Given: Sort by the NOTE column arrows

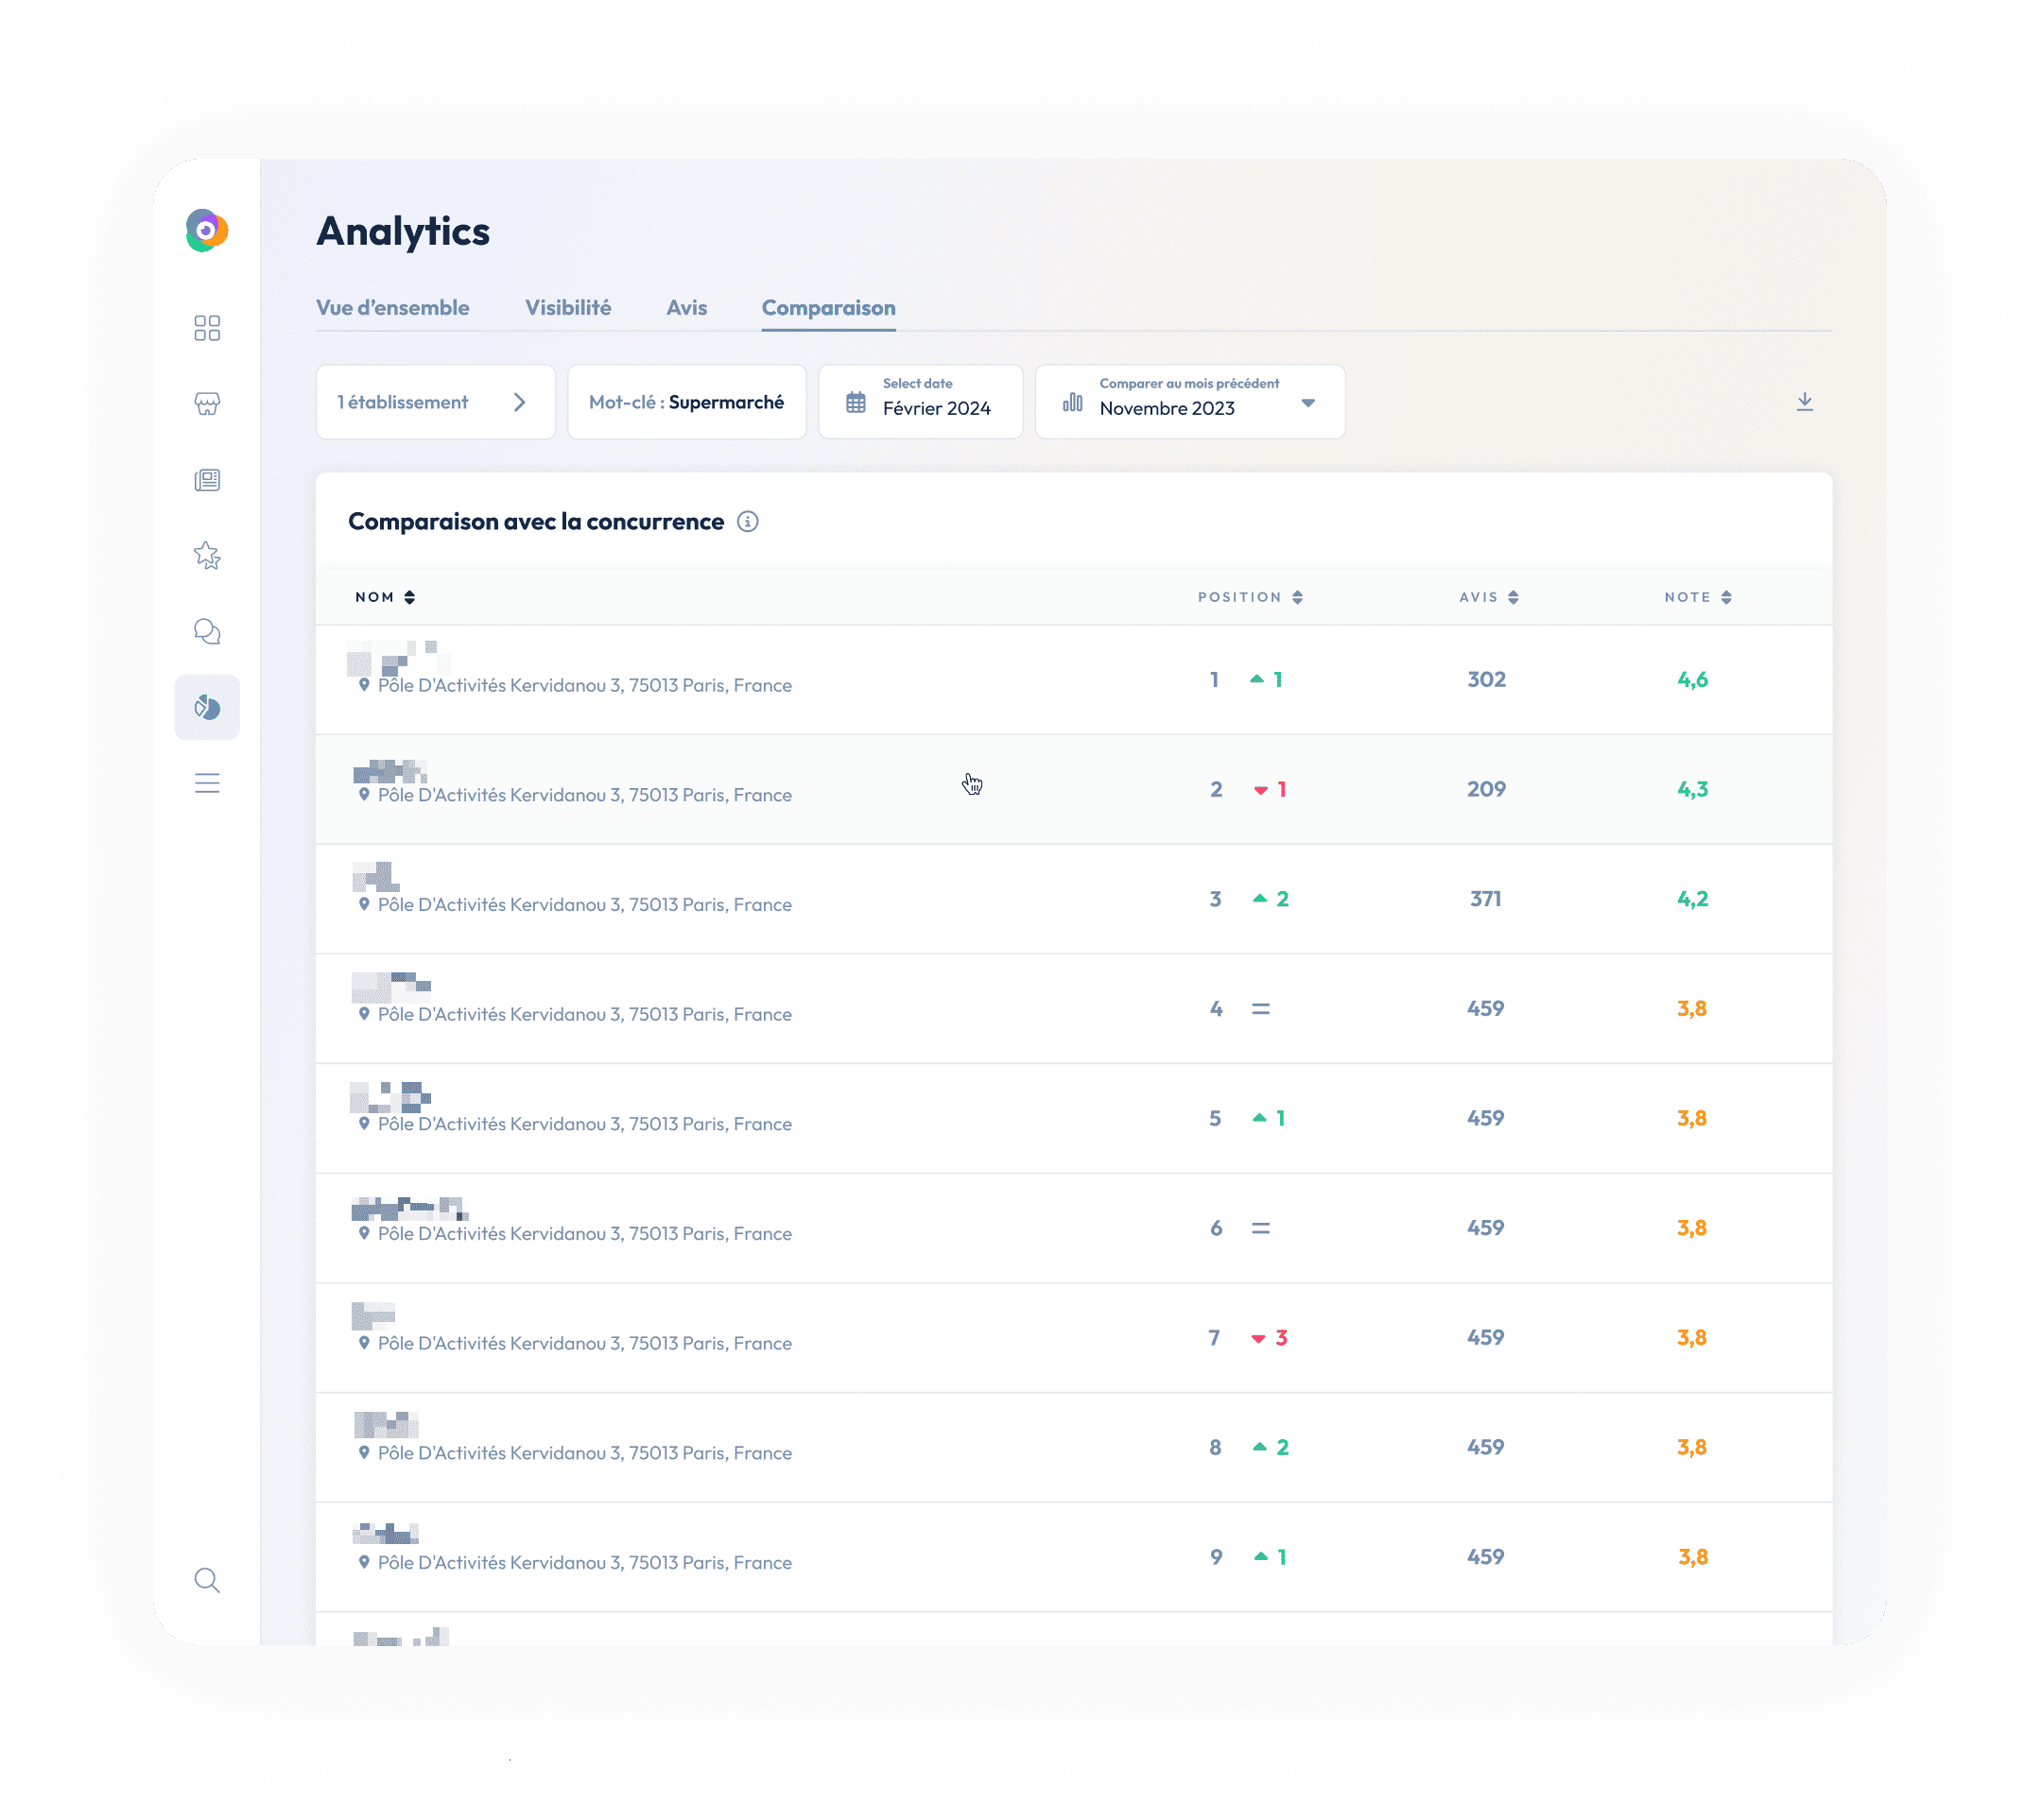Looking at the screenshot, I should 1726,597.
